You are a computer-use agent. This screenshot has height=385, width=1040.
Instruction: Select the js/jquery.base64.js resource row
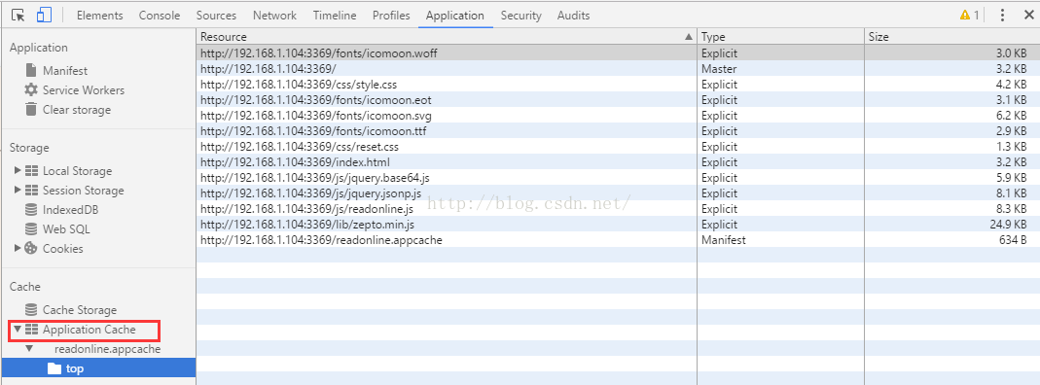(x=618, y=178)
